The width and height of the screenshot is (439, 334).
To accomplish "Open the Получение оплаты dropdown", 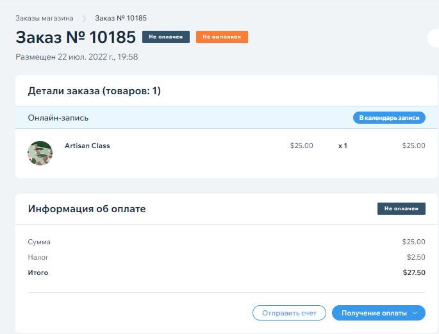I will coord(374,313).
